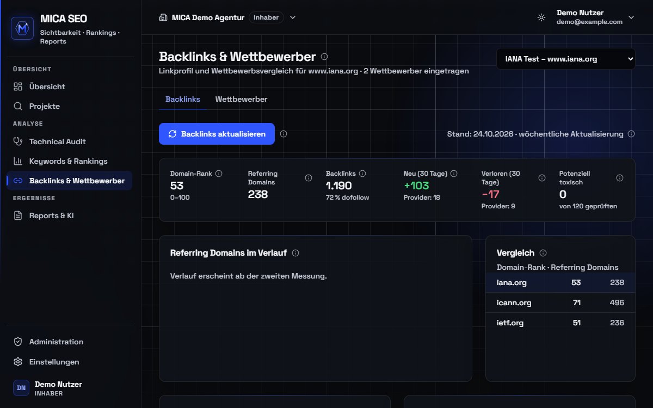The height and width of the screenshot is (408, 653).
Task: Open Übersicht in the sidebar
Action: coord(69,86)
